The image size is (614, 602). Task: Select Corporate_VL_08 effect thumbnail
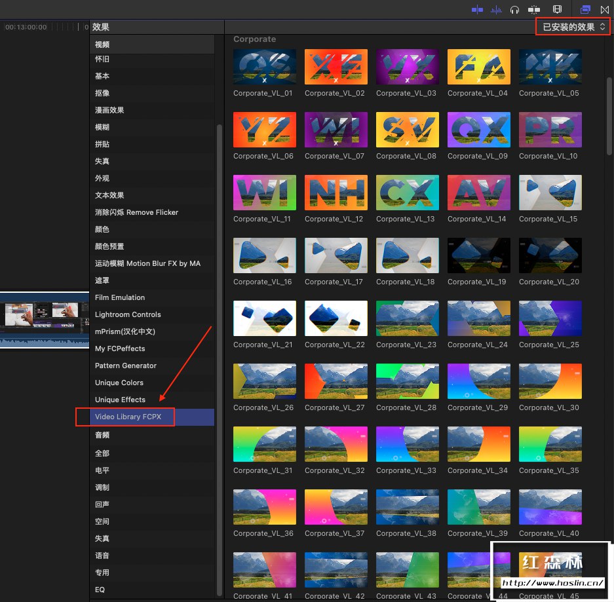pyautogui.click(x=407, y=130)
